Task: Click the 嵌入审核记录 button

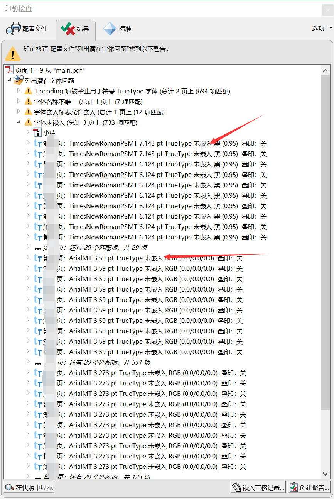Action: point(257,487)
